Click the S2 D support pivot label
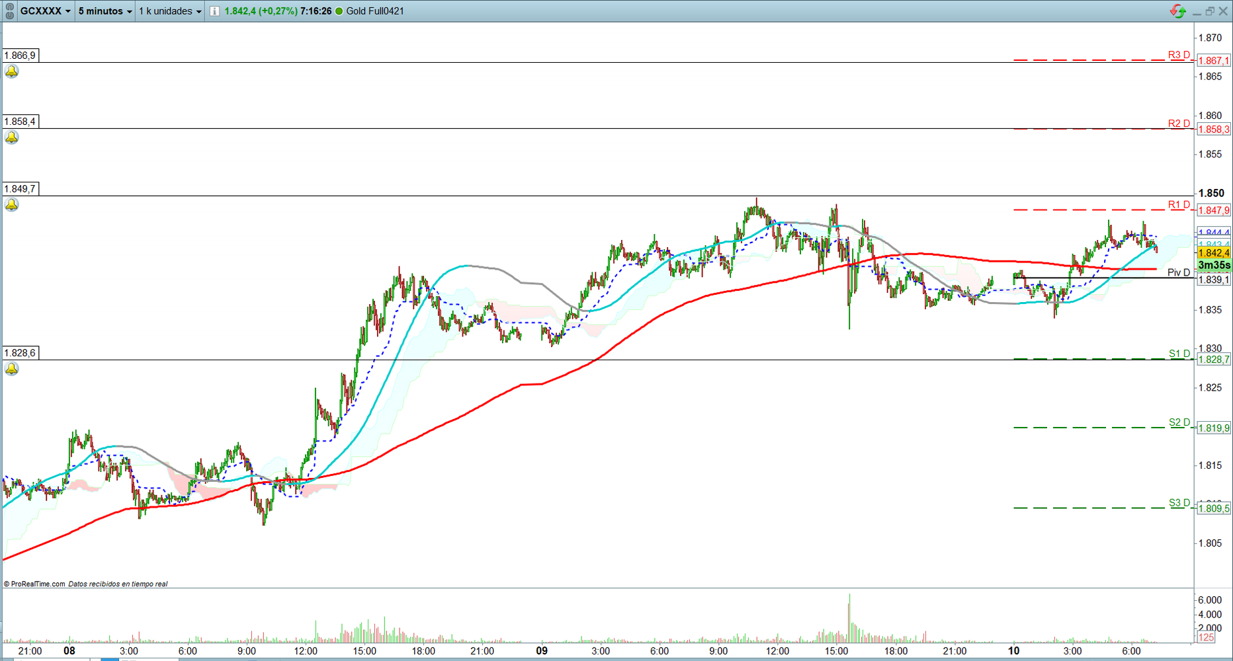Viewport: 1233px width, 661px height. [1179, 422]
